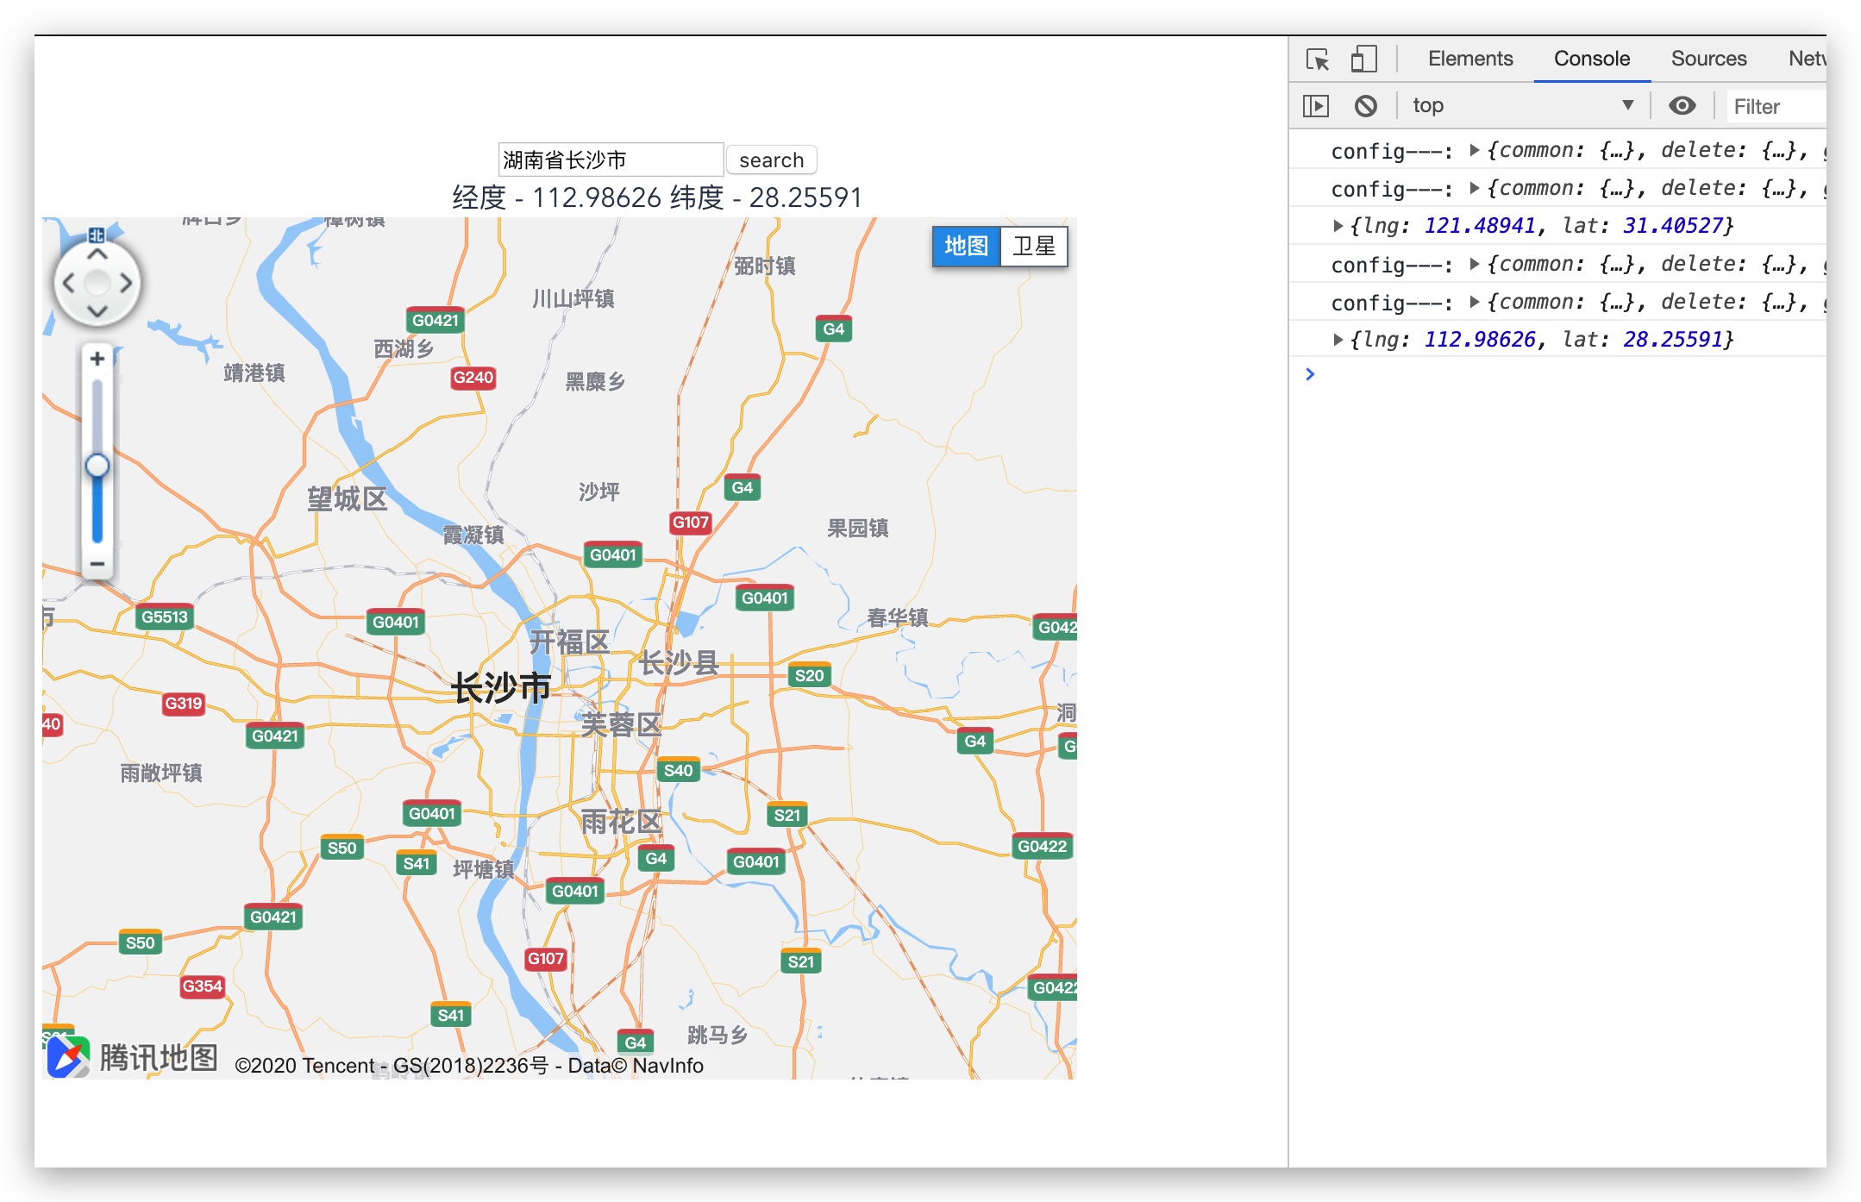The image size is (1861, 1202).
Task: Expand the lng 112.98626 object
Action: click(x=1338, y=340)
